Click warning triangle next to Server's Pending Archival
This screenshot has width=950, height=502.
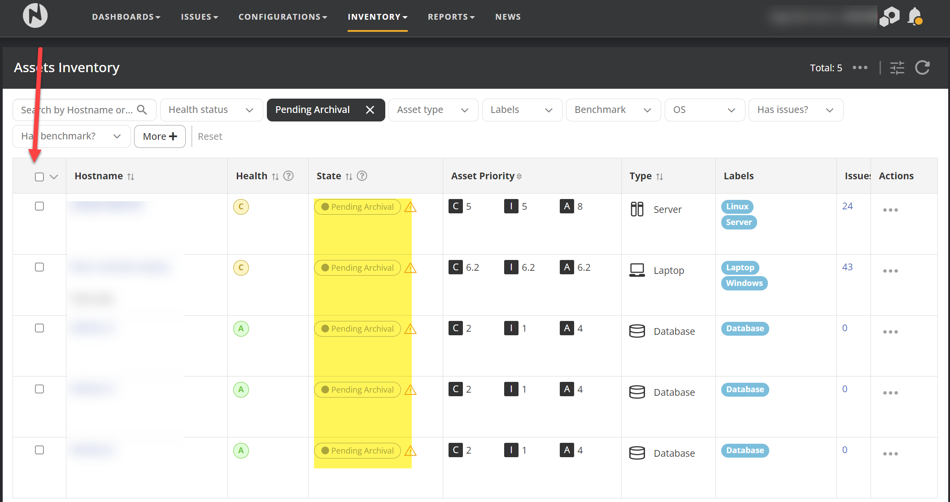(410, 207)
